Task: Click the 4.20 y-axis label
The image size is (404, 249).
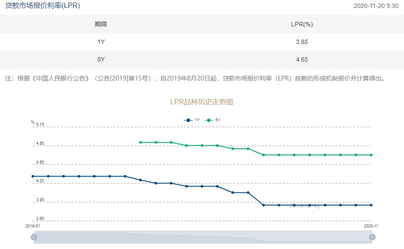Action: tap(40, 181)
